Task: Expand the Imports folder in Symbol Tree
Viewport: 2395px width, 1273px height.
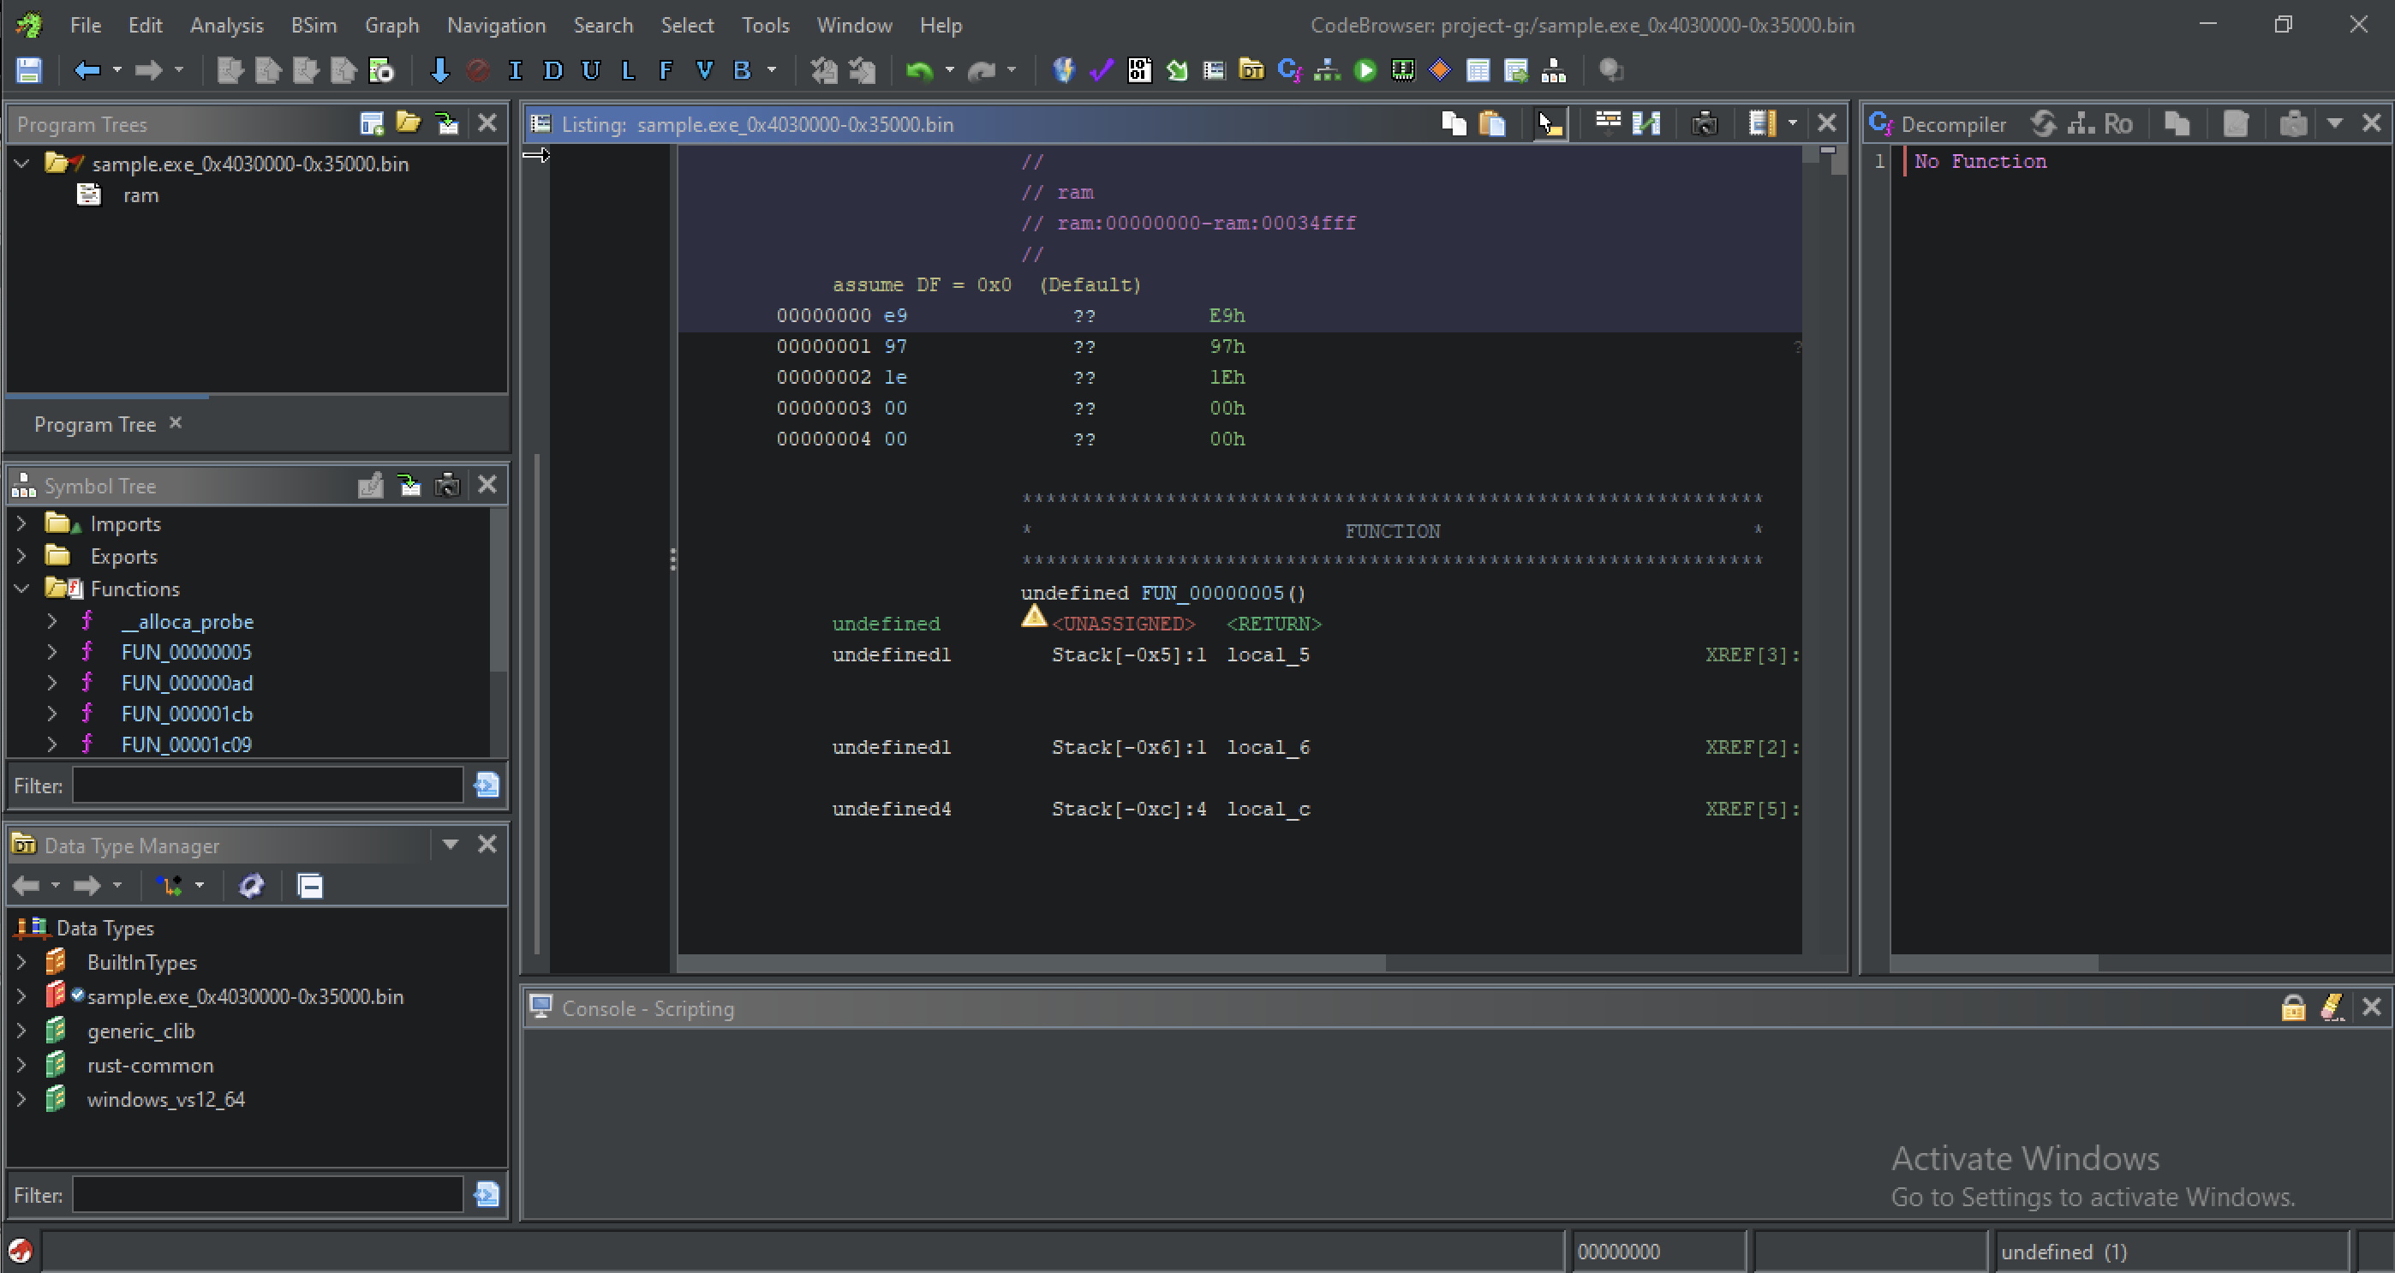Action: pyautogui.click(x=21, y=523)
